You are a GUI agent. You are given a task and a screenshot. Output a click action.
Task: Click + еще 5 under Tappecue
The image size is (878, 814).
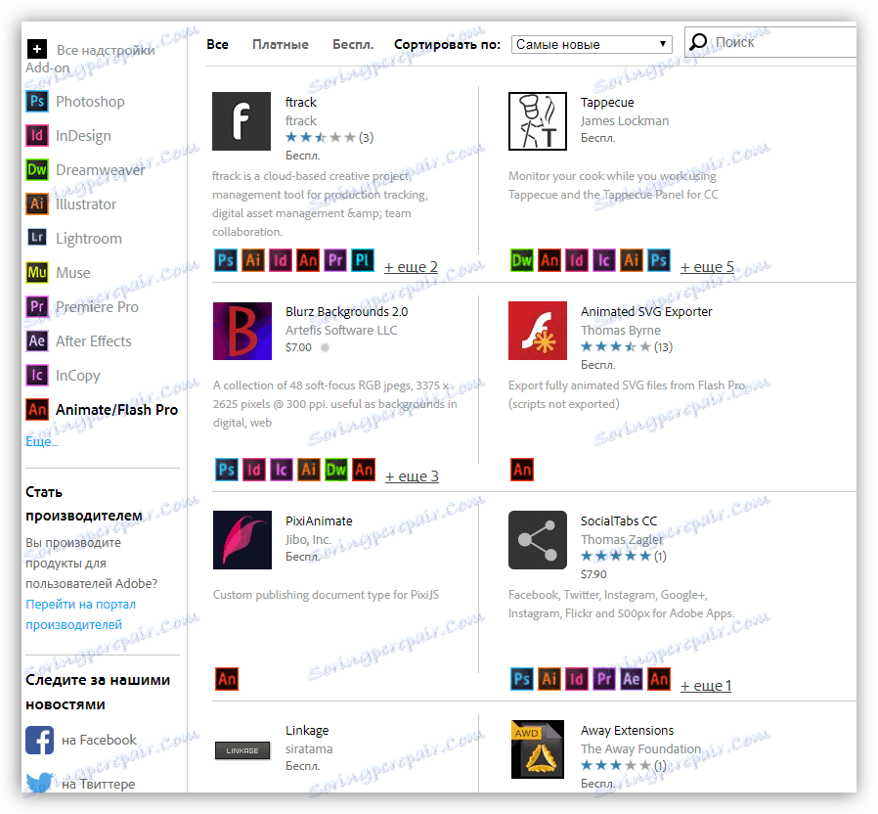click(707, 267)
